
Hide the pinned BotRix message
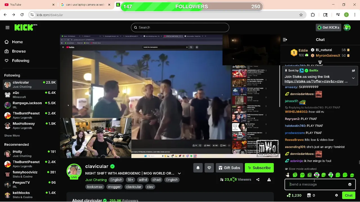coord(353,71)
